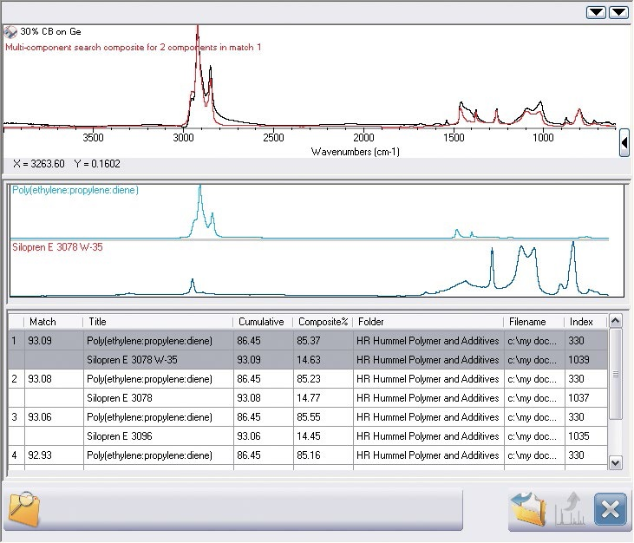Click index value 1037
634x543 pixels.
tap(578, 398)
